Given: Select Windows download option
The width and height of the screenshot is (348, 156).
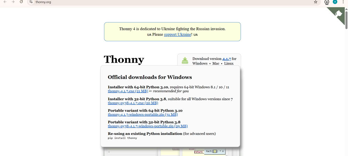Looking at the screenshot, I should 200,63.
